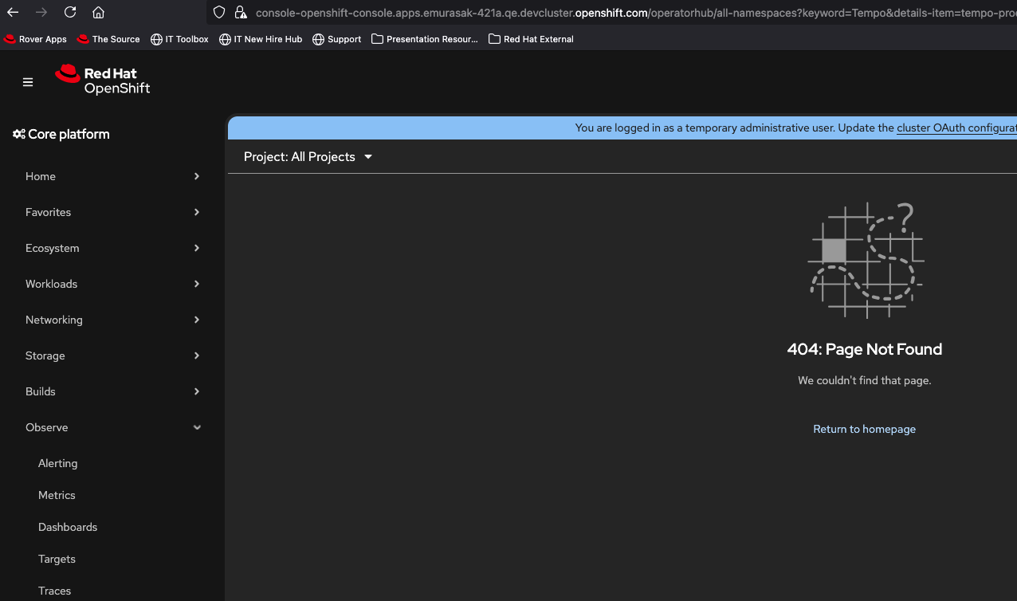This screenshot has width=1017, height=601.
Task: Expand the Ecosystem navigation section
Action: coord(112,248)
